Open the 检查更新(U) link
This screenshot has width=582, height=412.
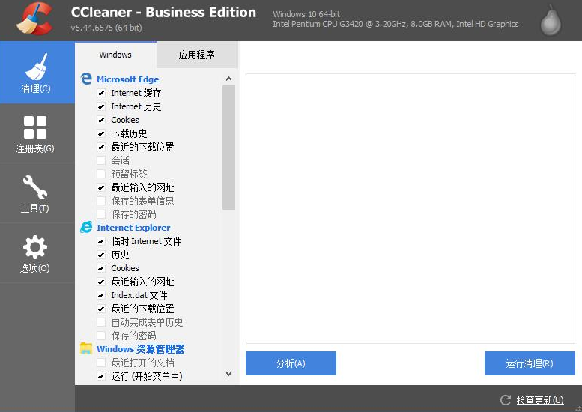point(540,400)
